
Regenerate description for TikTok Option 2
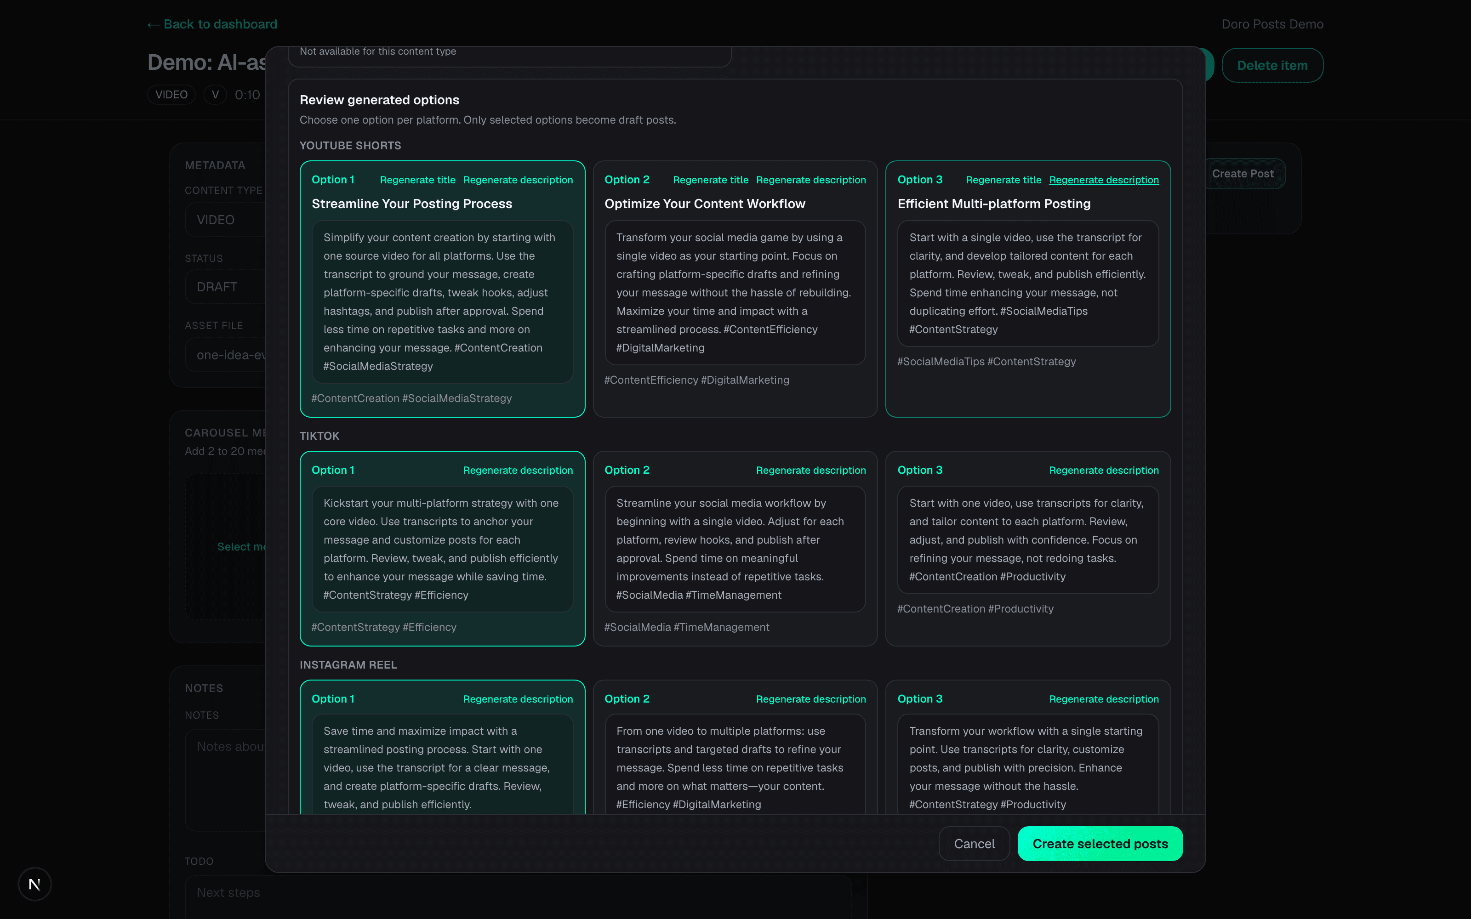(811, 471)
